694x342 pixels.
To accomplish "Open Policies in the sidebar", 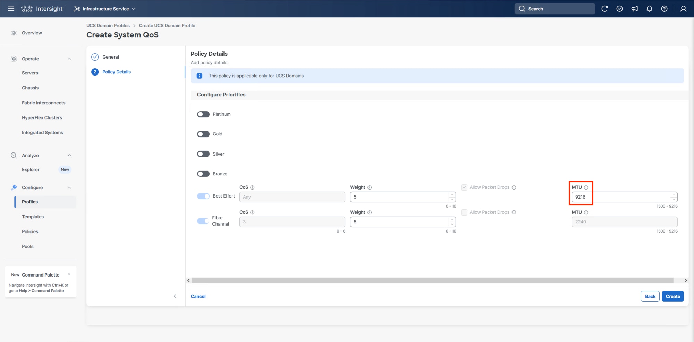I will pyautogui.click(x=30, y=231).
